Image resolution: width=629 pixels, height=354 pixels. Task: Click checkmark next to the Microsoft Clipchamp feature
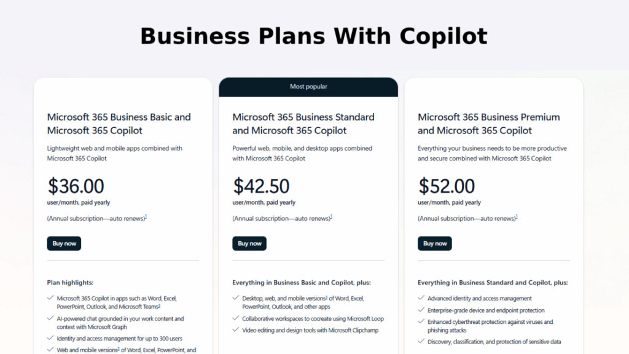pyautogui.click(x=236, y=330)
